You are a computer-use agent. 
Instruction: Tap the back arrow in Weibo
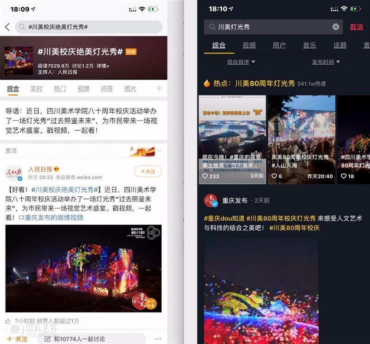[x=7, y=27]
